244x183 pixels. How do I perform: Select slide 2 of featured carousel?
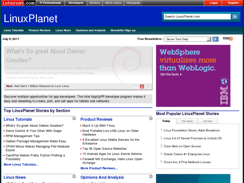click(x=142, y=86)
